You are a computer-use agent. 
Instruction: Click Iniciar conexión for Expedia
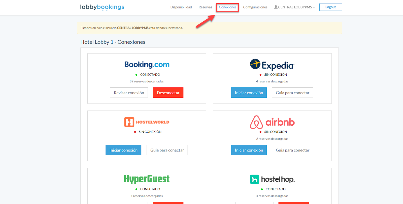click(x=249, y=93)
